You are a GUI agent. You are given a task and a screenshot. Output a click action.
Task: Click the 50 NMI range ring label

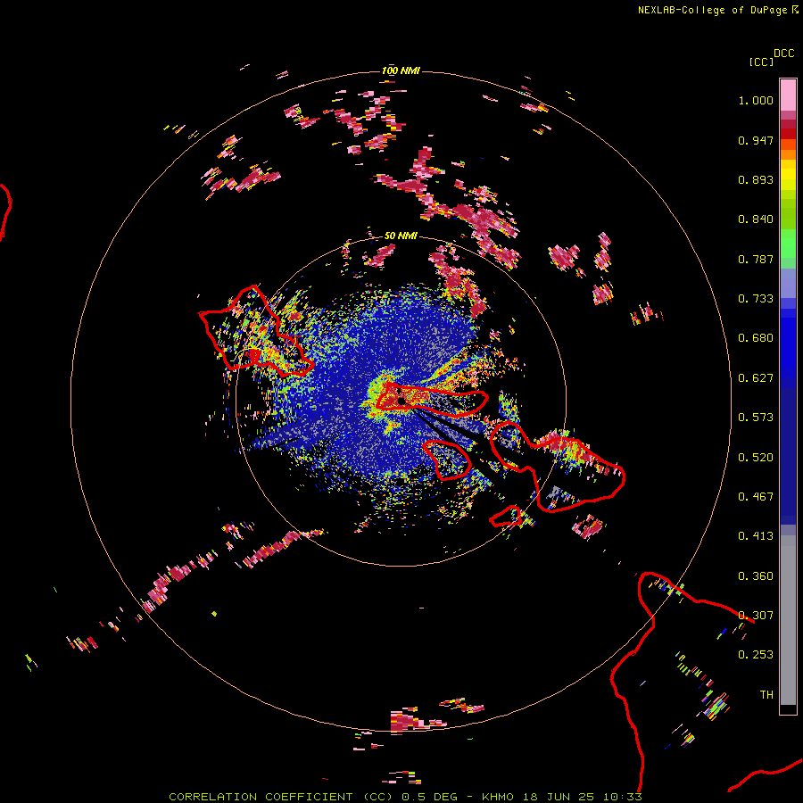click(x=401, y=236)
